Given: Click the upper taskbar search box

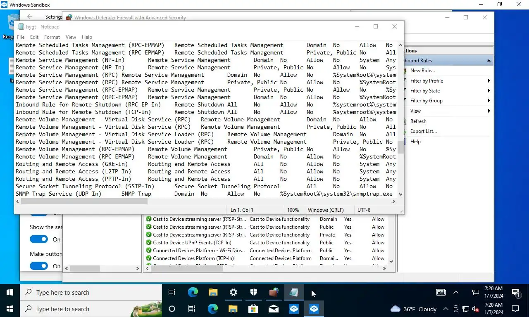Looking at the screenshot, I should coord(91,292).
